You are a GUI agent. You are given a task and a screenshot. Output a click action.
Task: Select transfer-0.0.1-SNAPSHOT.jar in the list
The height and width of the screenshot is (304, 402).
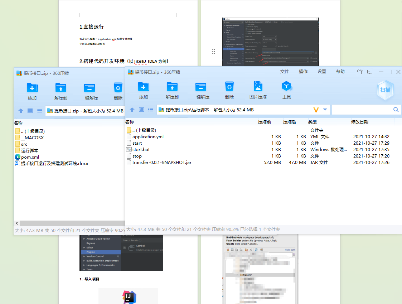[x=162, y=163]
